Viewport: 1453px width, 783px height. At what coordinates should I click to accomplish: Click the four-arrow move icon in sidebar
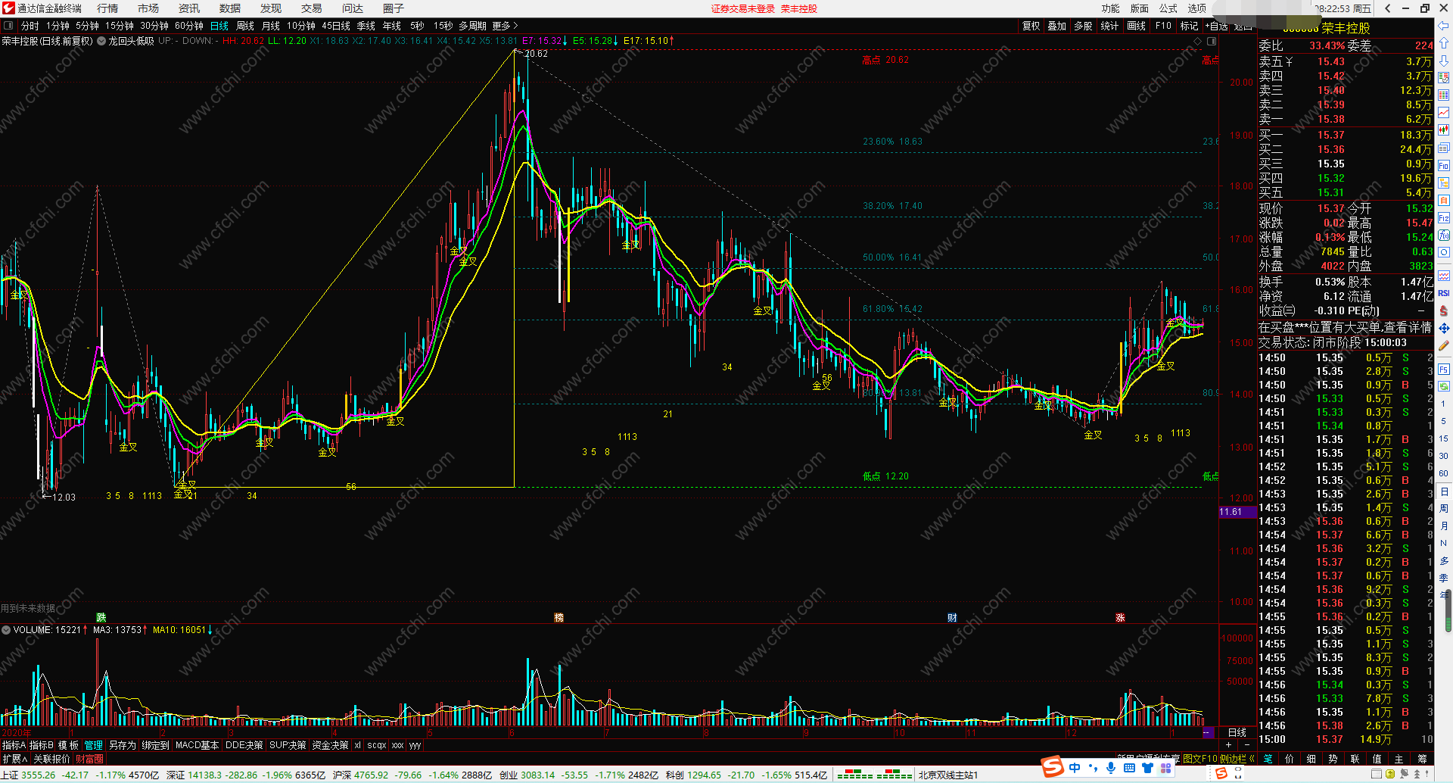[1444, 328]
